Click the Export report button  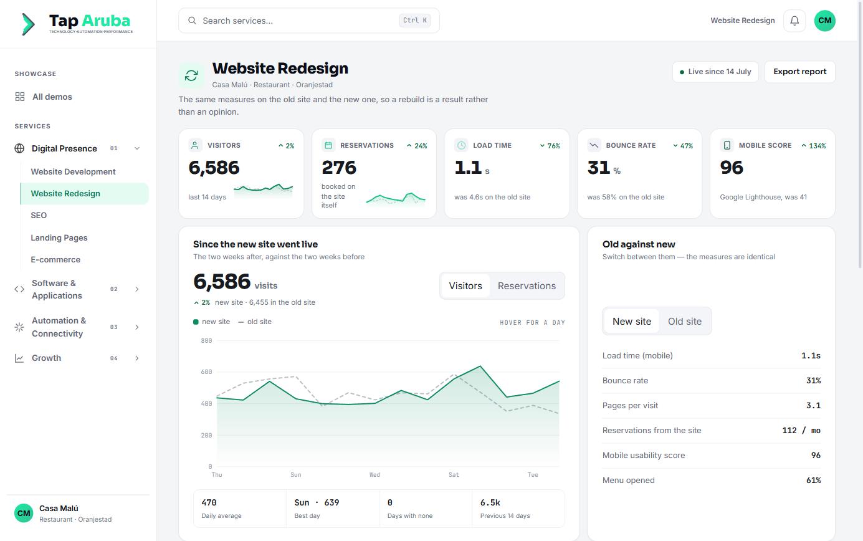(x=799, y=72)
